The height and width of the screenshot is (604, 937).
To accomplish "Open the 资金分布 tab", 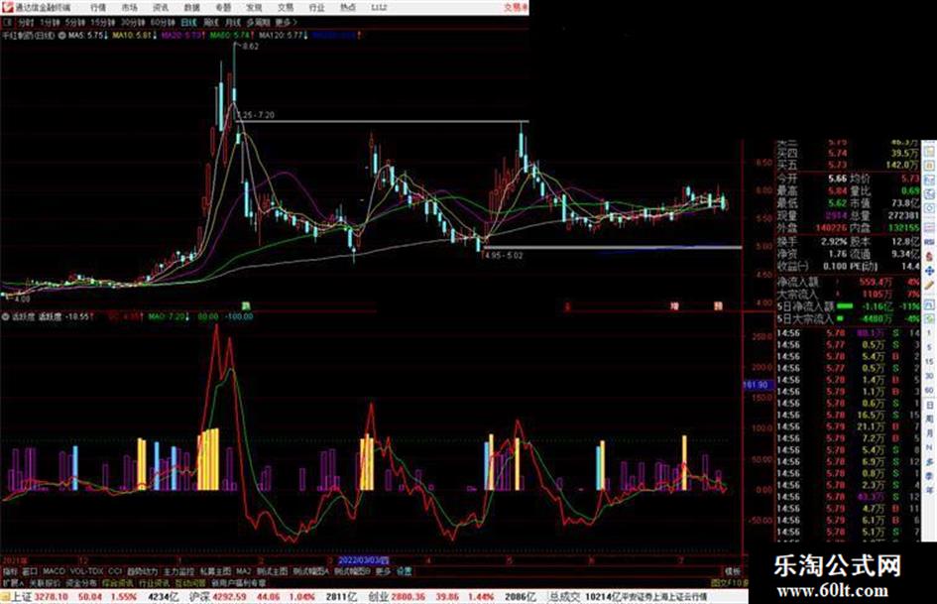I will (81, 583).
